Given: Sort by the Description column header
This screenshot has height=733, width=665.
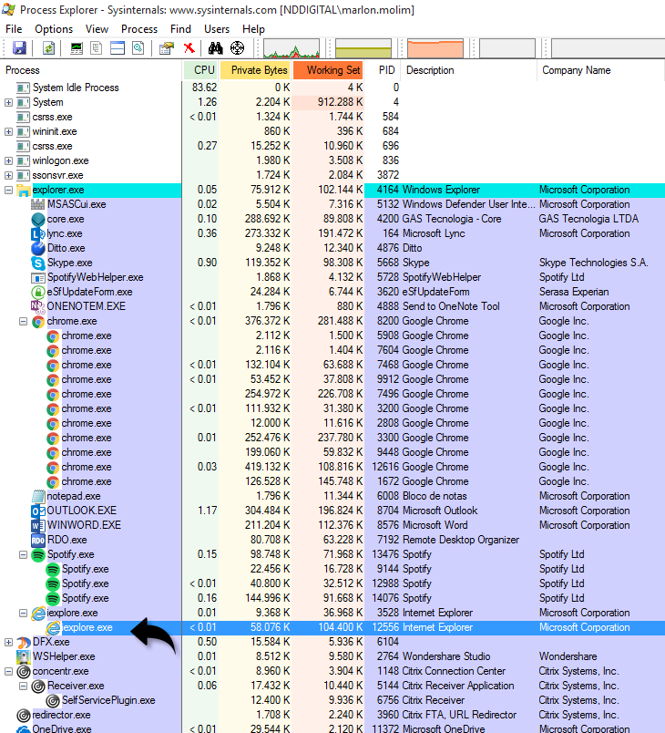Looking at the screenshot, I should (x=469, y=70).
